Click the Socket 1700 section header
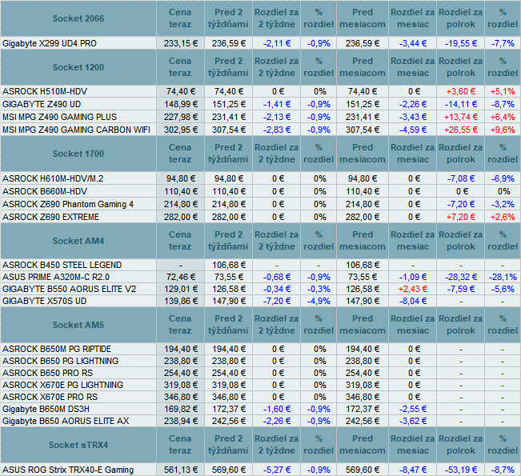Screen dimensions: 521x476 click(78, 154)
